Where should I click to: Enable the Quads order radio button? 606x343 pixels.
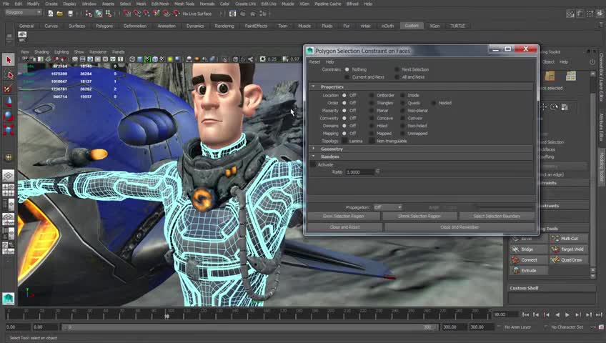(402, 103)
